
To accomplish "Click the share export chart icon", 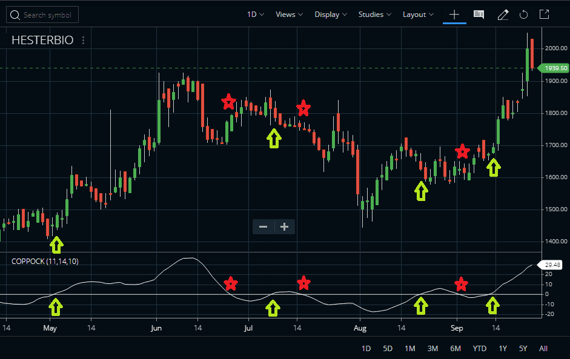I will [x=544, y=14].
